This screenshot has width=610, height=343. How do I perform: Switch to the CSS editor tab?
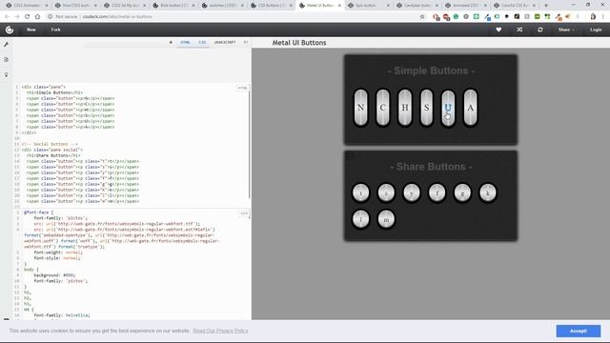pyautogui.click(x=202, y=42)
